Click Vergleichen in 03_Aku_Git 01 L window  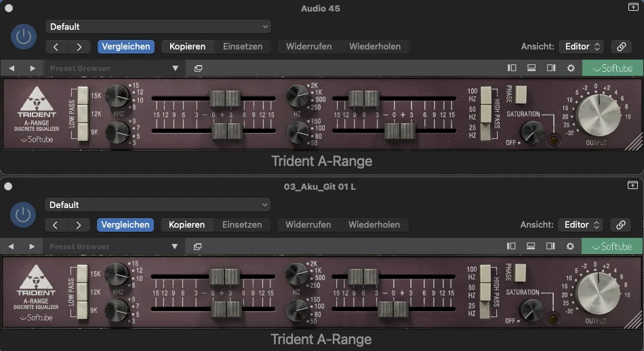125,225
